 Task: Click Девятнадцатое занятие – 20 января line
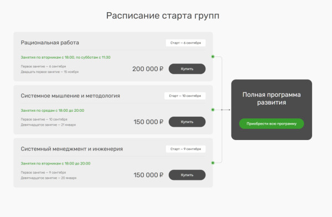(49, 178)
